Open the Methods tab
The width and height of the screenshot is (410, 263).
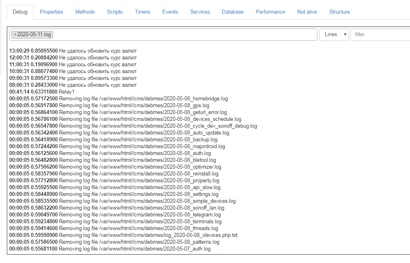coord(85,12)
